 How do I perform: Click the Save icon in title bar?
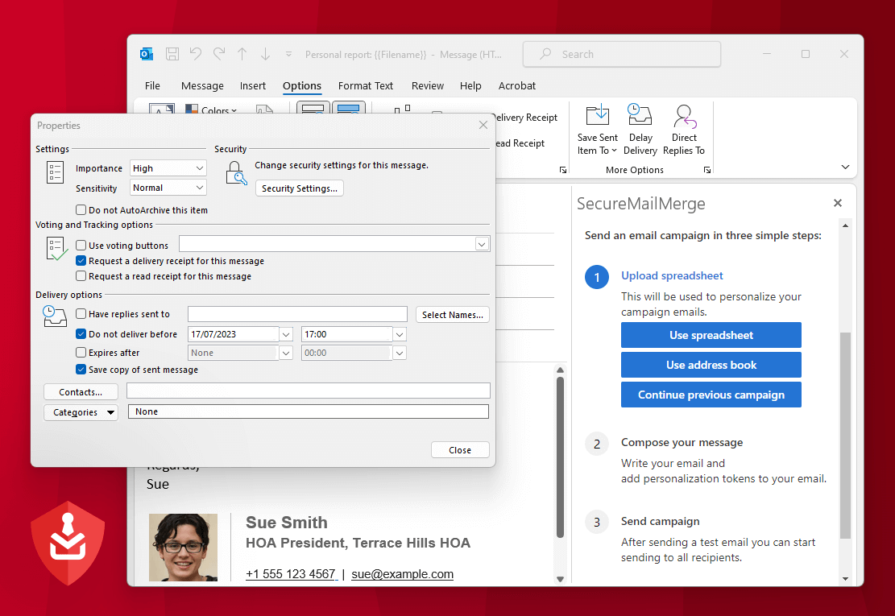pyautogui.click(x=172, y=54)
